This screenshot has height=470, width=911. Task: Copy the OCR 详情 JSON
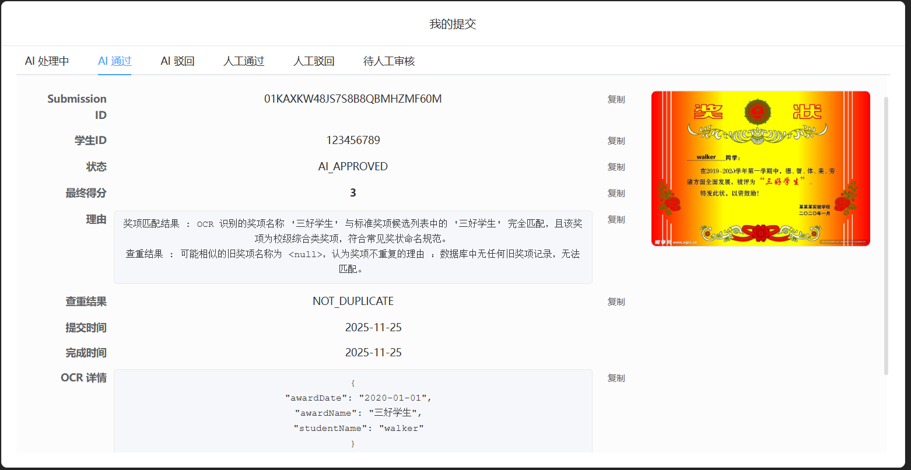coord(616,378)
